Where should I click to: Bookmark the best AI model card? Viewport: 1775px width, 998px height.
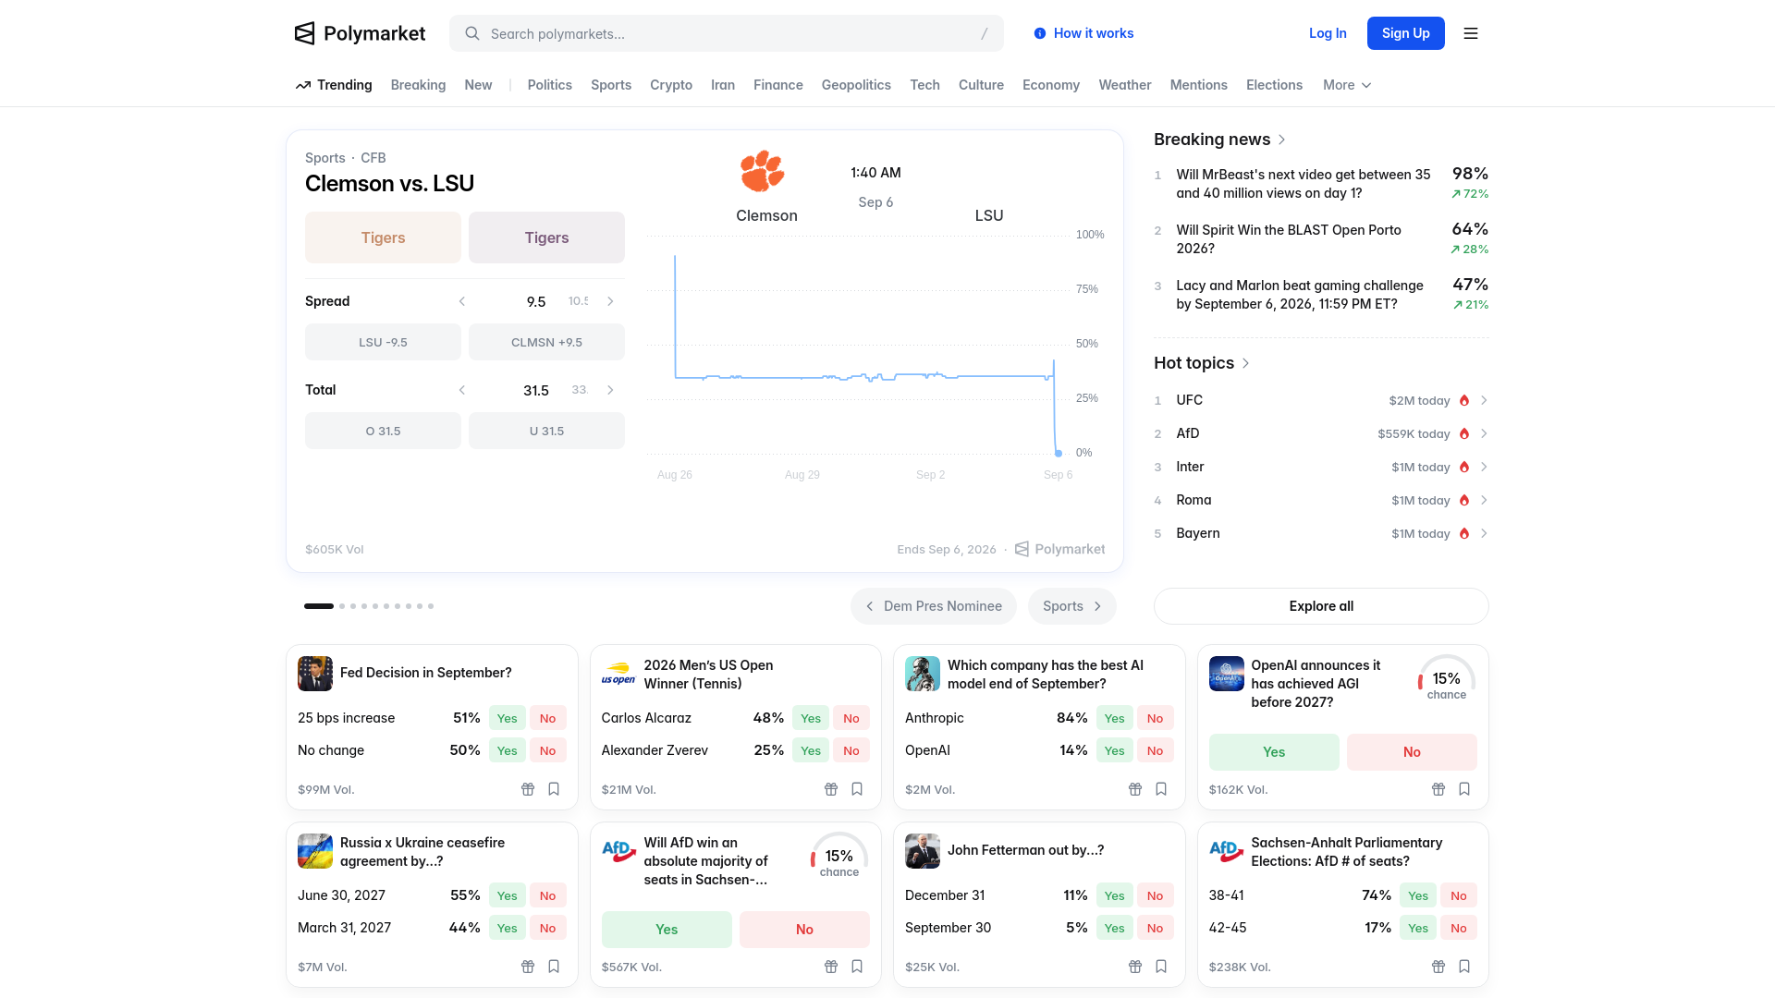point(1161,789)
